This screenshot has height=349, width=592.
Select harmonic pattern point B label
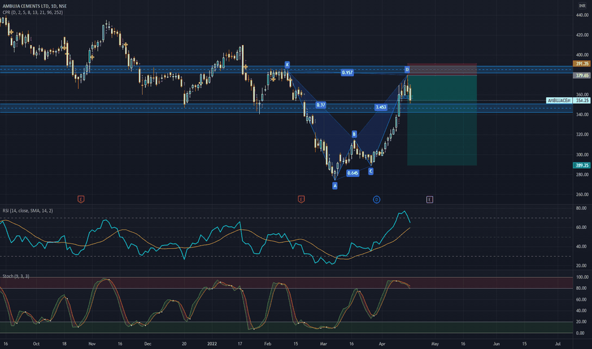(x=354, y=134)
